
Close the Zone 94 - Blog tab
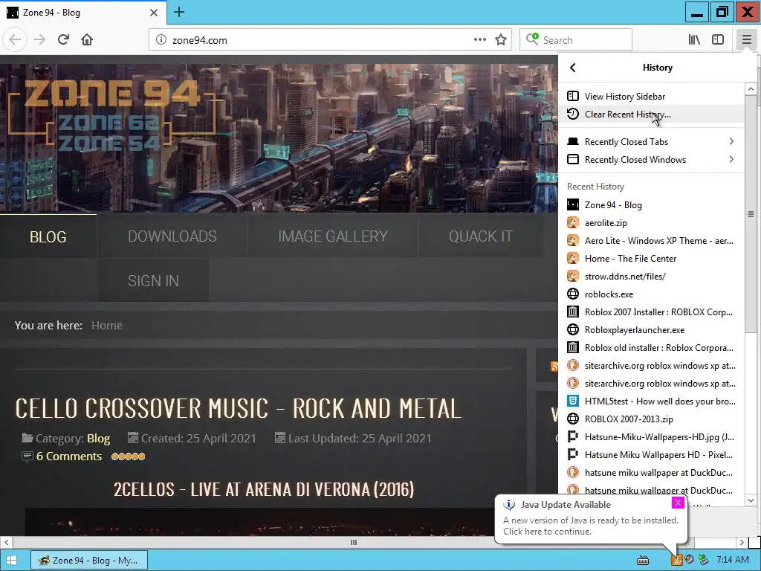coord(153,13)
